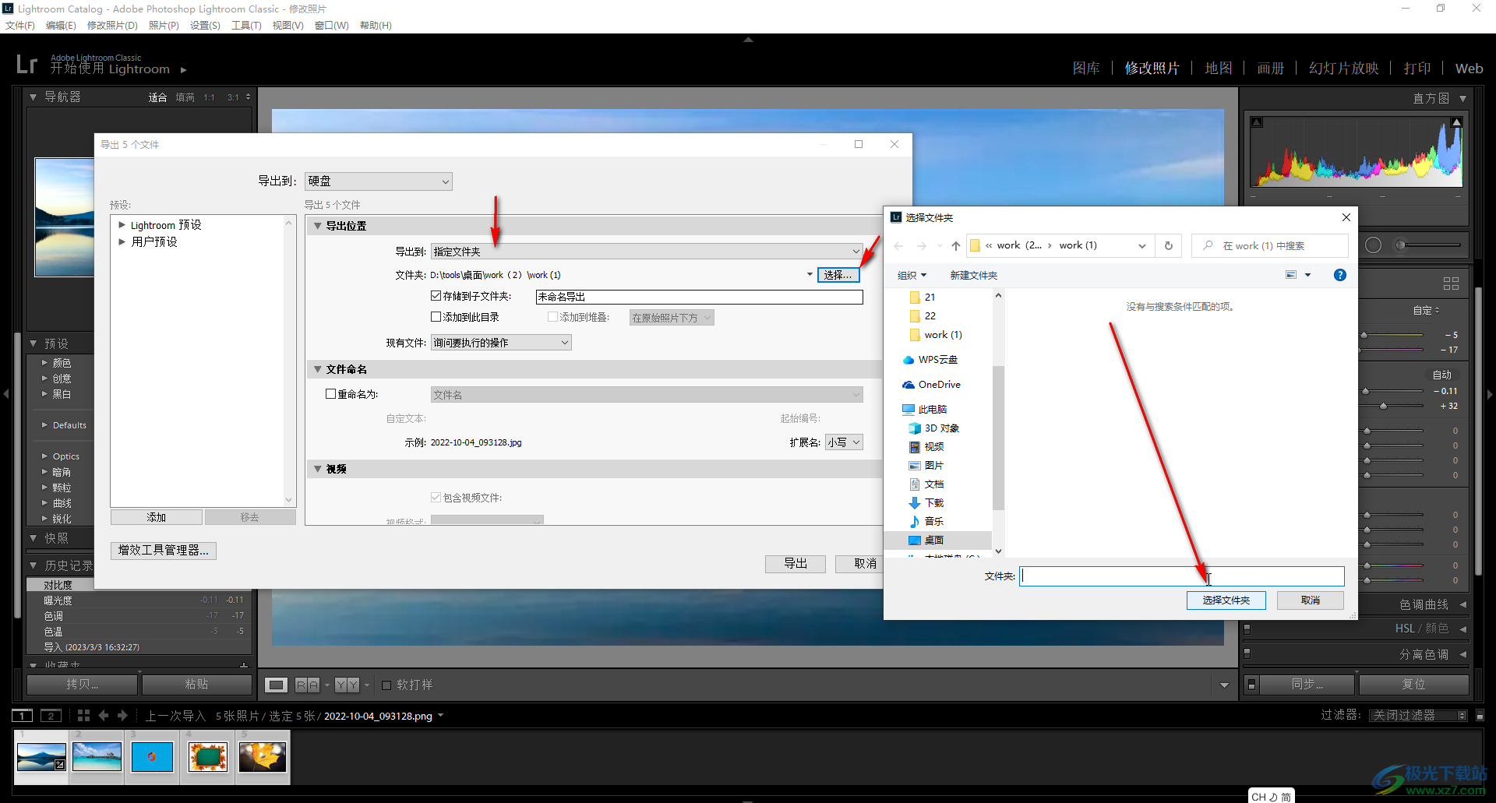Cancel the select folder dialog
This screenshot has height=803, width=1496.
[x=1311, y=600]
